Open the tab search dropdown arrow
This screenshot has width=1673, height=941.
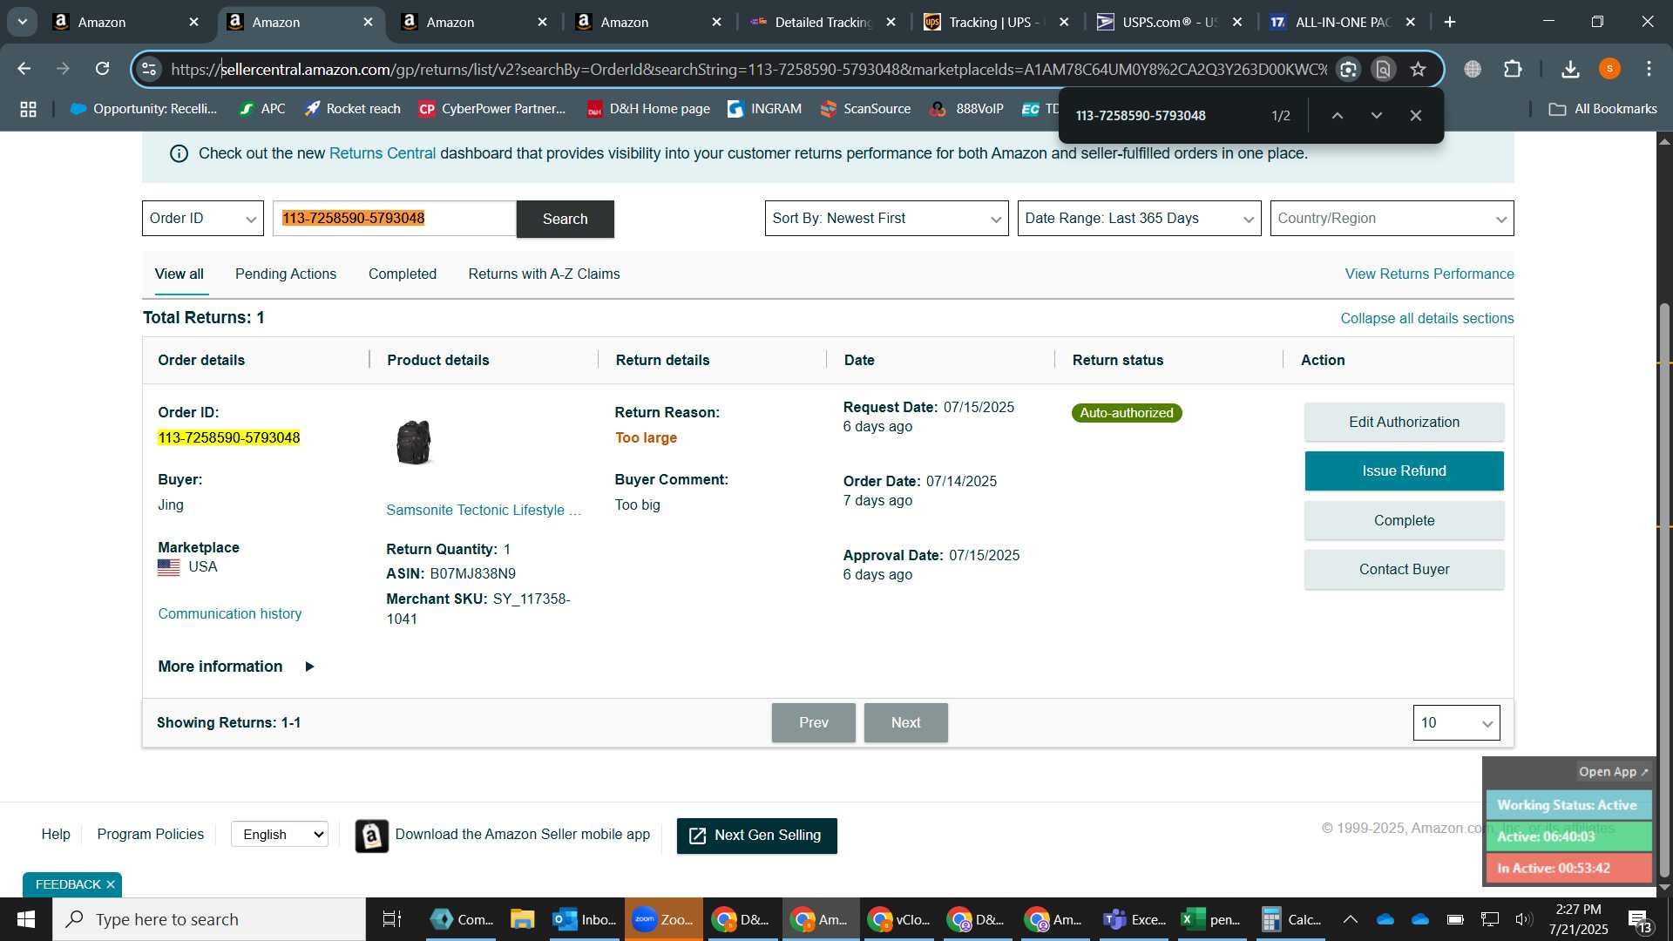[x=22, y=22]
